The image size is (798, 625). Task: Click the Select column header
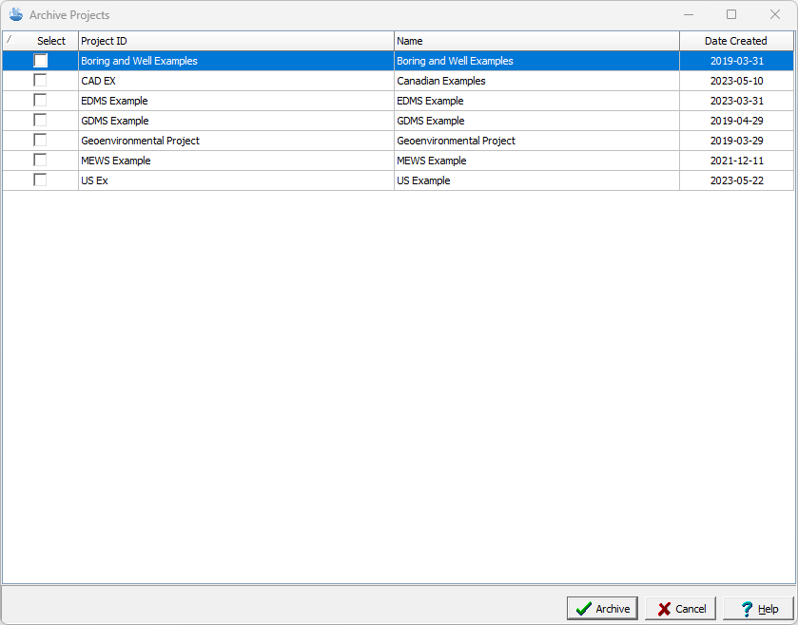click(x=51, y=41)
